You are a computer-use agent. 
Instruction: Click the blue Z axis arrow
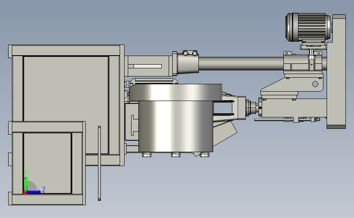pos(34,192)
